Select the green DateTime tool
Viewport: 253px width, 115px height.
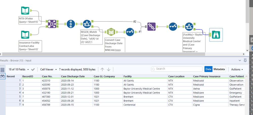tap(111, 32)
